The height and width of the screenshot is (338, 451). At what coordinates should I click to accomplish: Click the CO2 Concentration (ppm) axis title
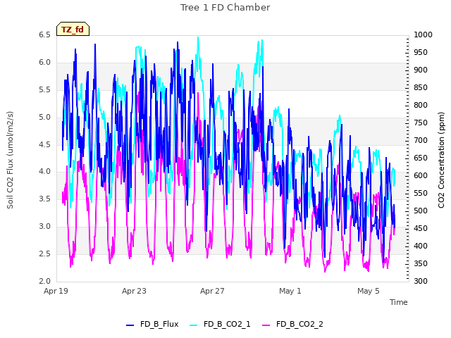[x=441, y=160]
